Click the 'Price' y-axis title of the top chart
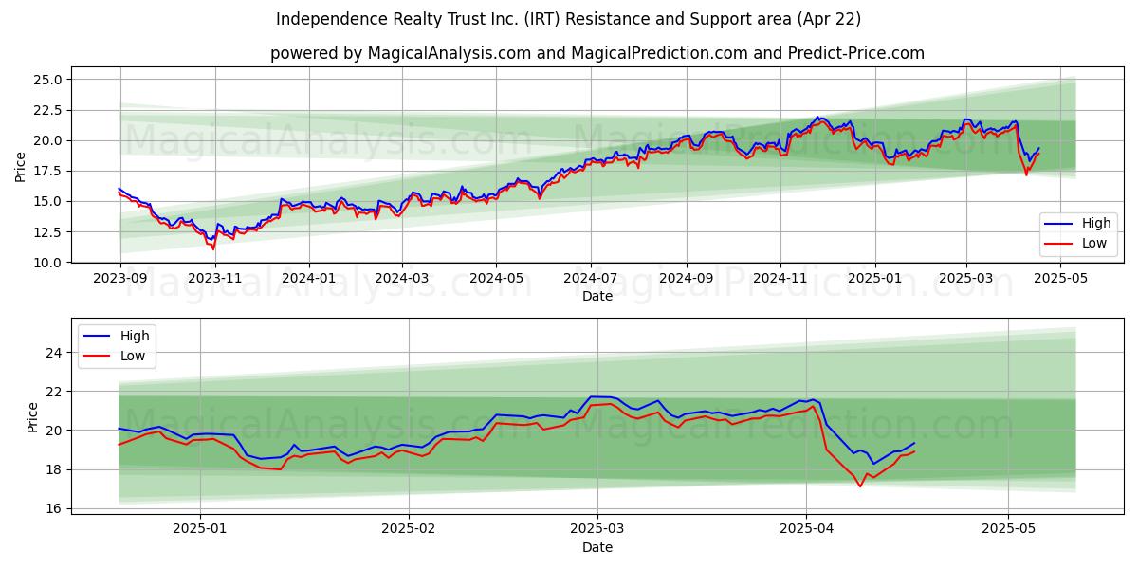This screenshot has height=569, width=1138. (x=21, y=167)
